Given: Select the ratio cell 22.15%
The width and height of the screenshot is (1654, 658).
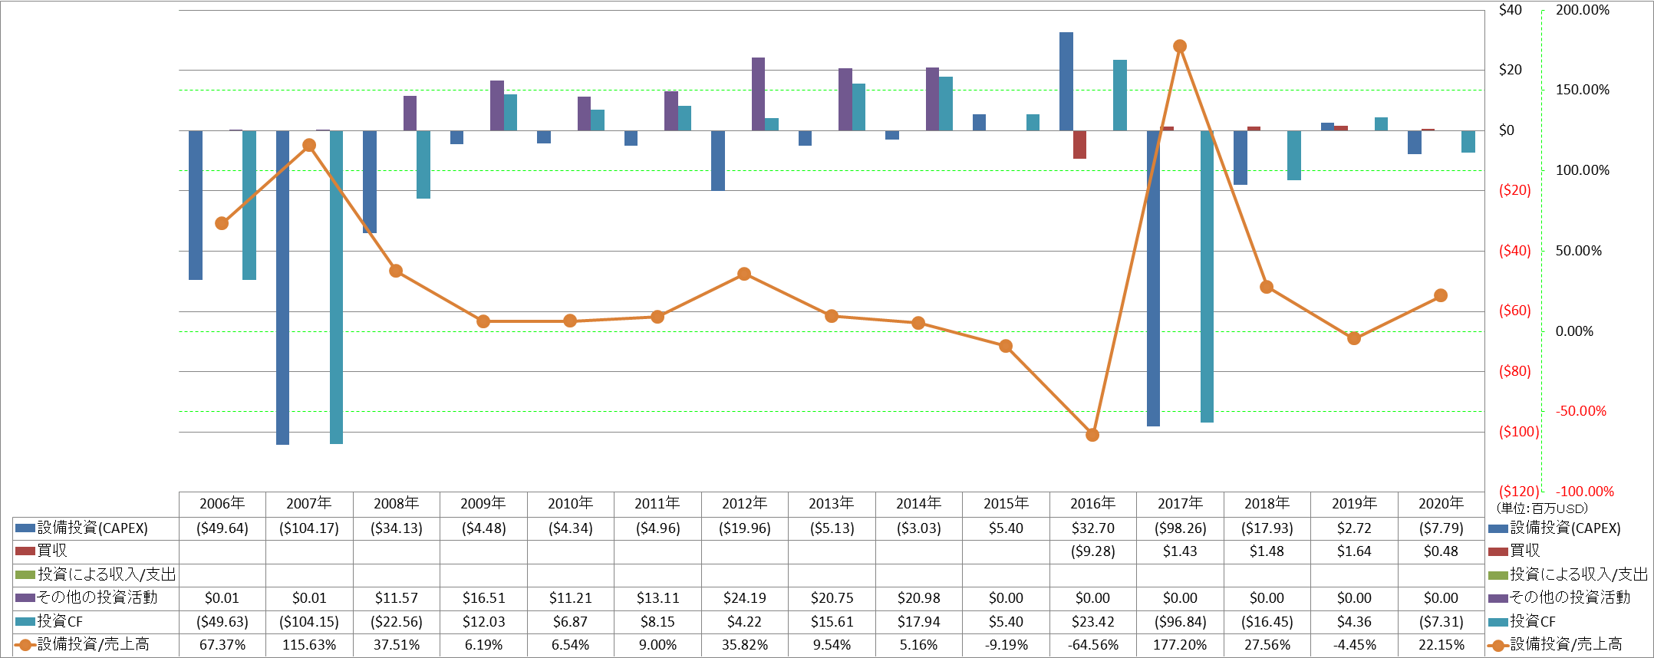Looking at the screenshot, I should click(1441, 645).
